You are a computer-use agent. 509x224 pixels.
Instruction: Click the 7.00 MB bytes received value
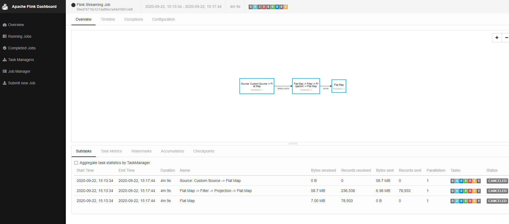318,201
